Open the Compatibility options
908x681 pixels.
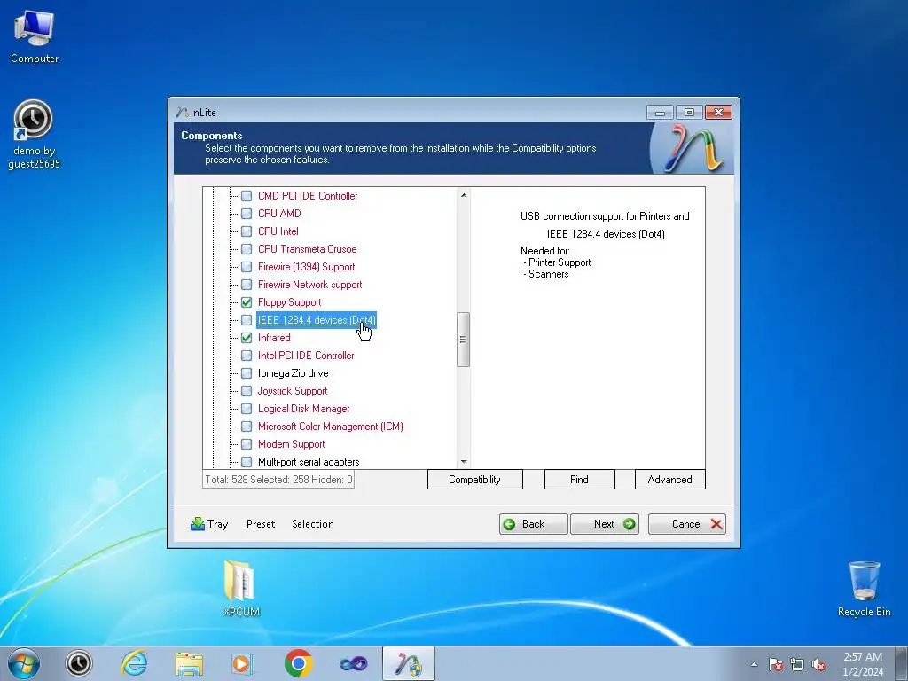[475, 480]
